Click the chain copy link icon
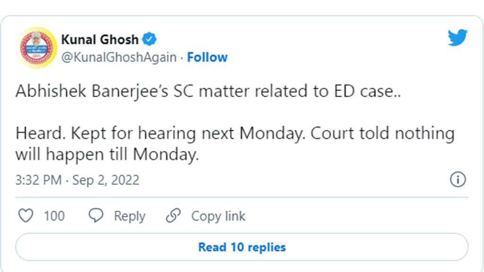484x272 pixels. click(173, 216)
